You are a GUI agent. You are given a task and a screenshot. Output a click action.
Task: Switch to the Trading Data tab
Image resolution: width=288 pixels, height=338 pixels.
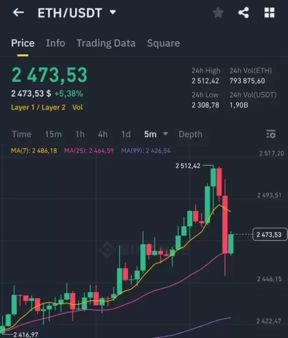coord(106,43)
